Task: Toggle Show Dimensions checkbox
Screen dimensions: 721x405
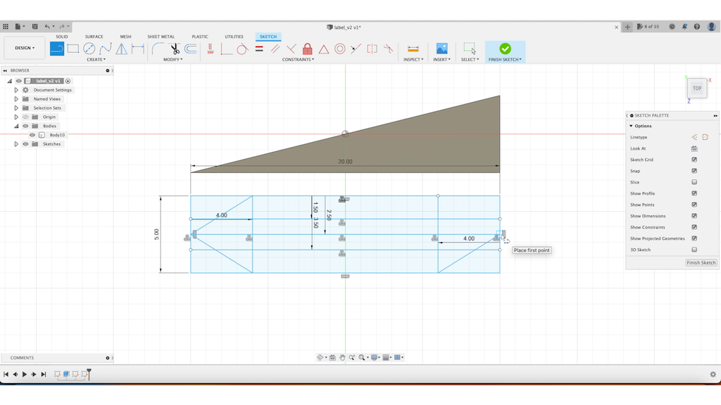Action: tap(694, 216)
